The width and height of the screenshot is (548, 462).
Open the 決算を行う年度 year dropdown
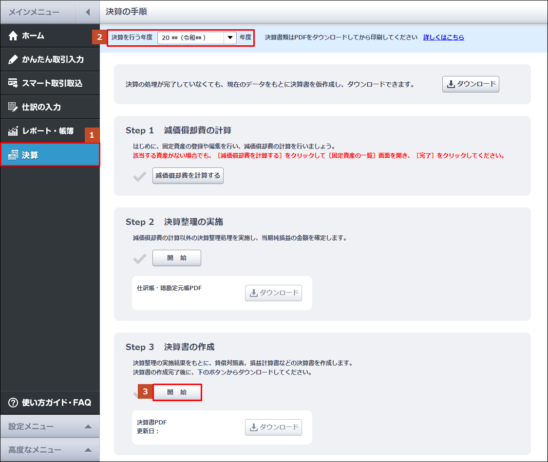pyautogui.click(x=230, y=37)
